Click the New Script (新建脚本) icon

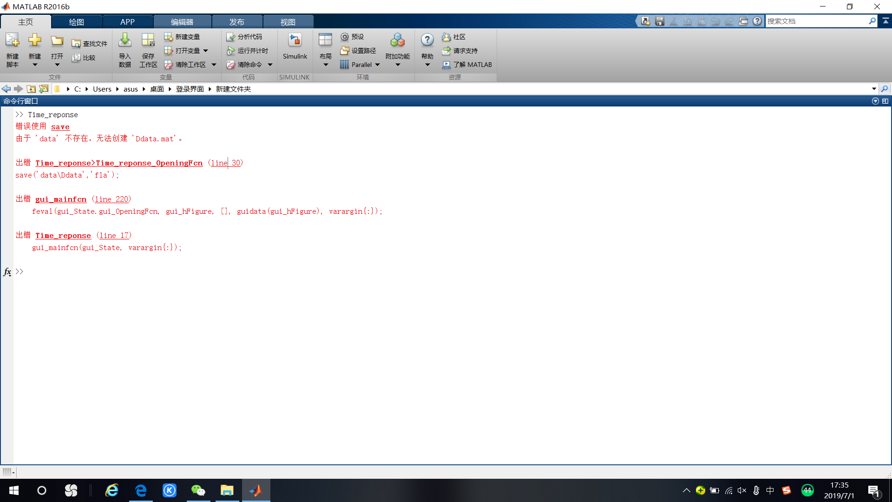[13, 41]
